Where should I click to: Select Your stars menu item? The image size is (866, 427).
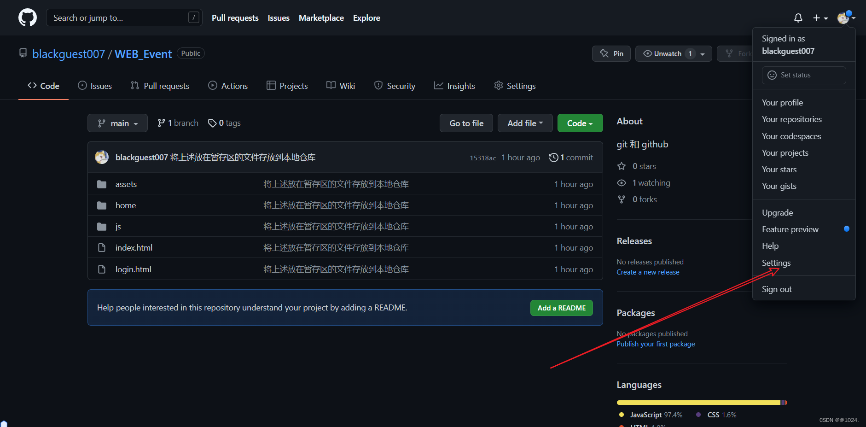point(804,170)
